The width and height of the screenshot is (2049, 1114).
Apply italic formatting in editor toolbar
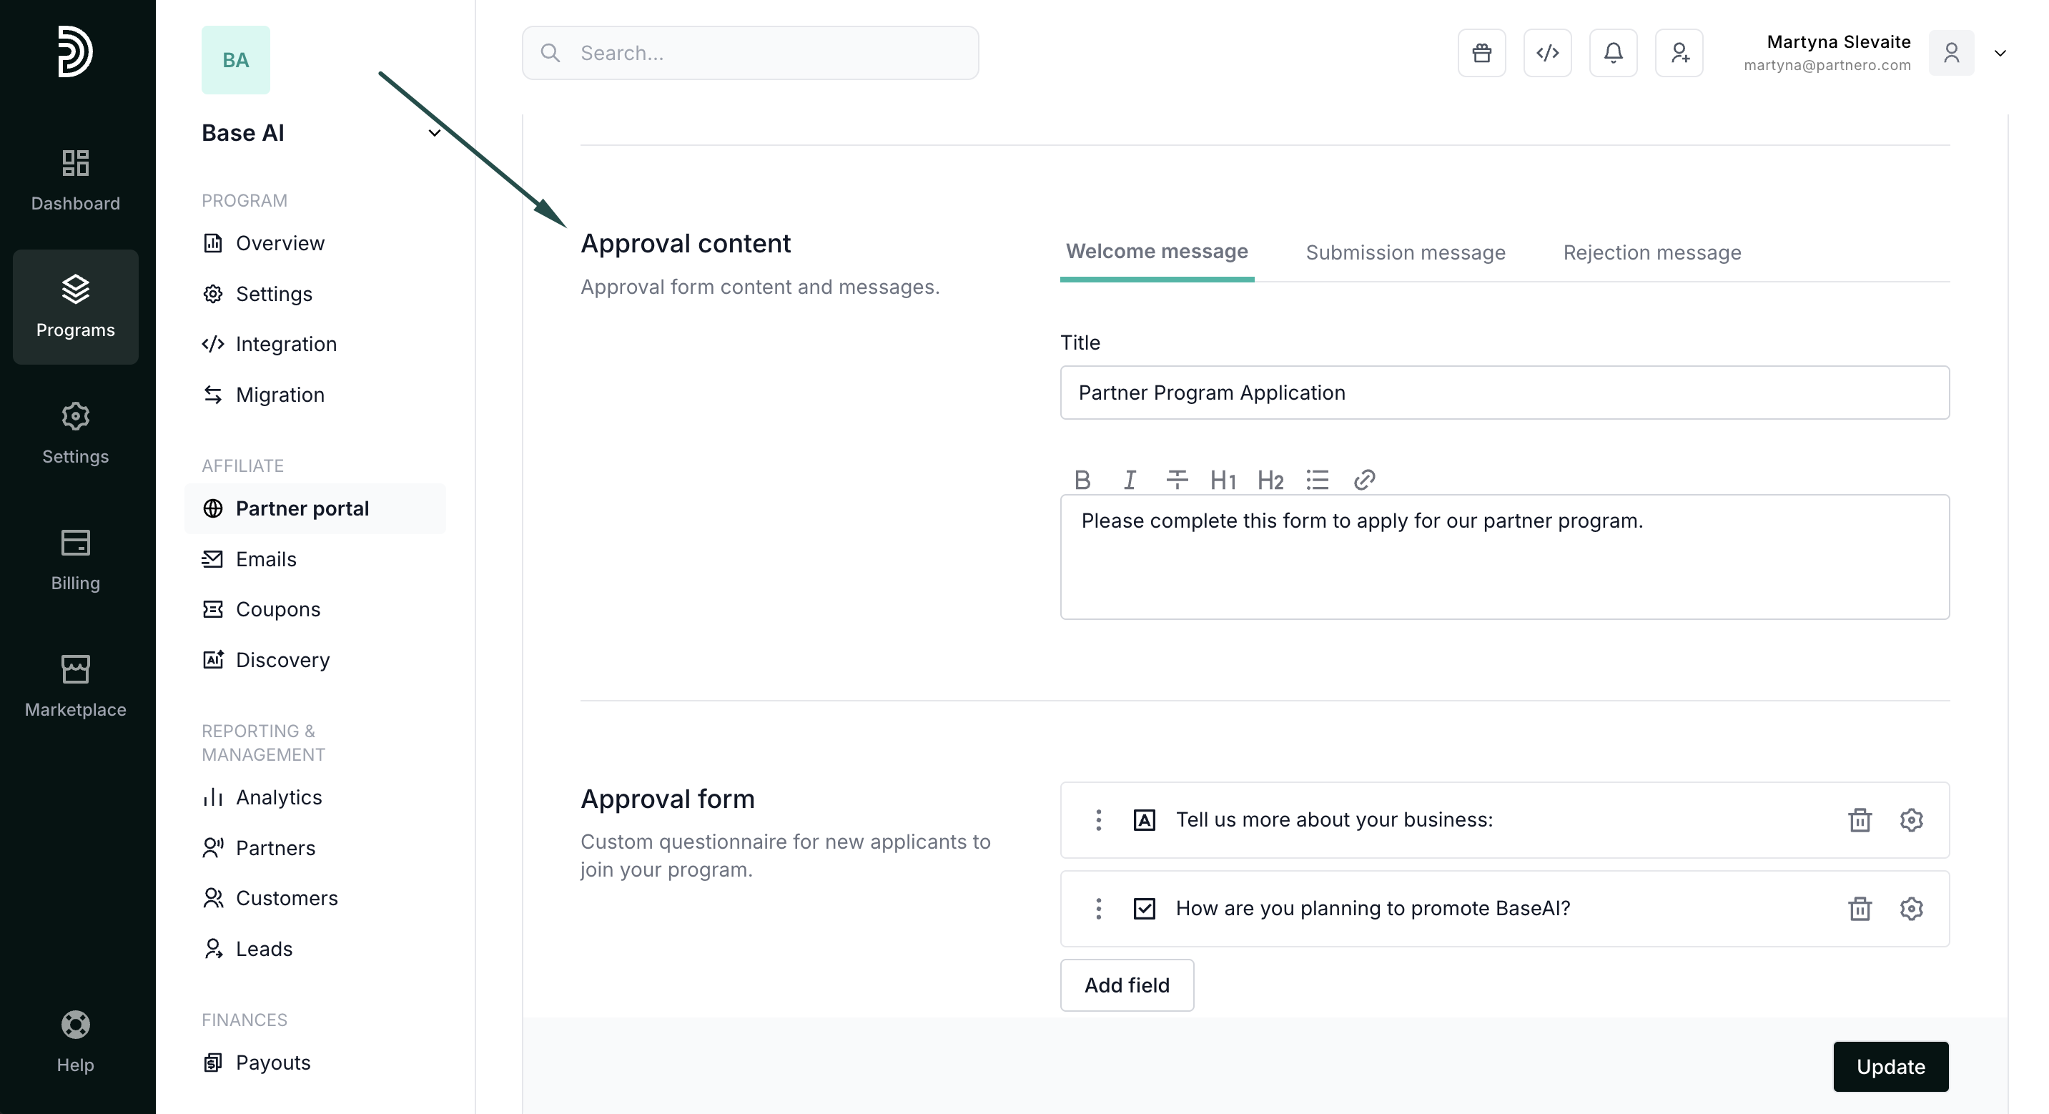pos(1129,480)
